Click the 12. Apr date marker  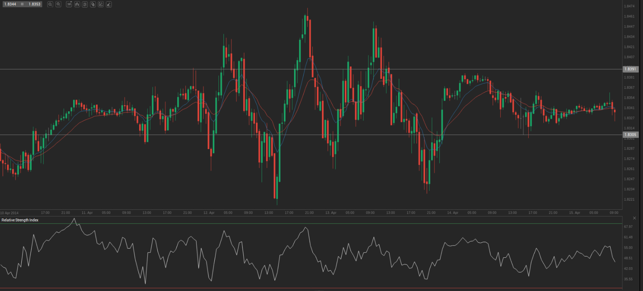(209, 213)
